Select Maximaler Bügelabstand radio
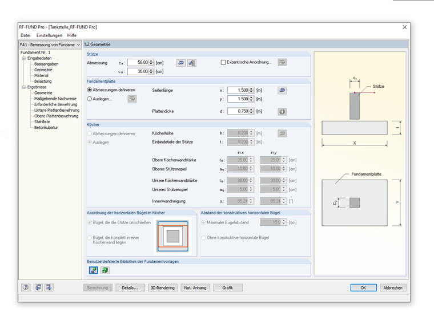Image resolution: width=434 pixels, height=325 pixels. [203, 222]
